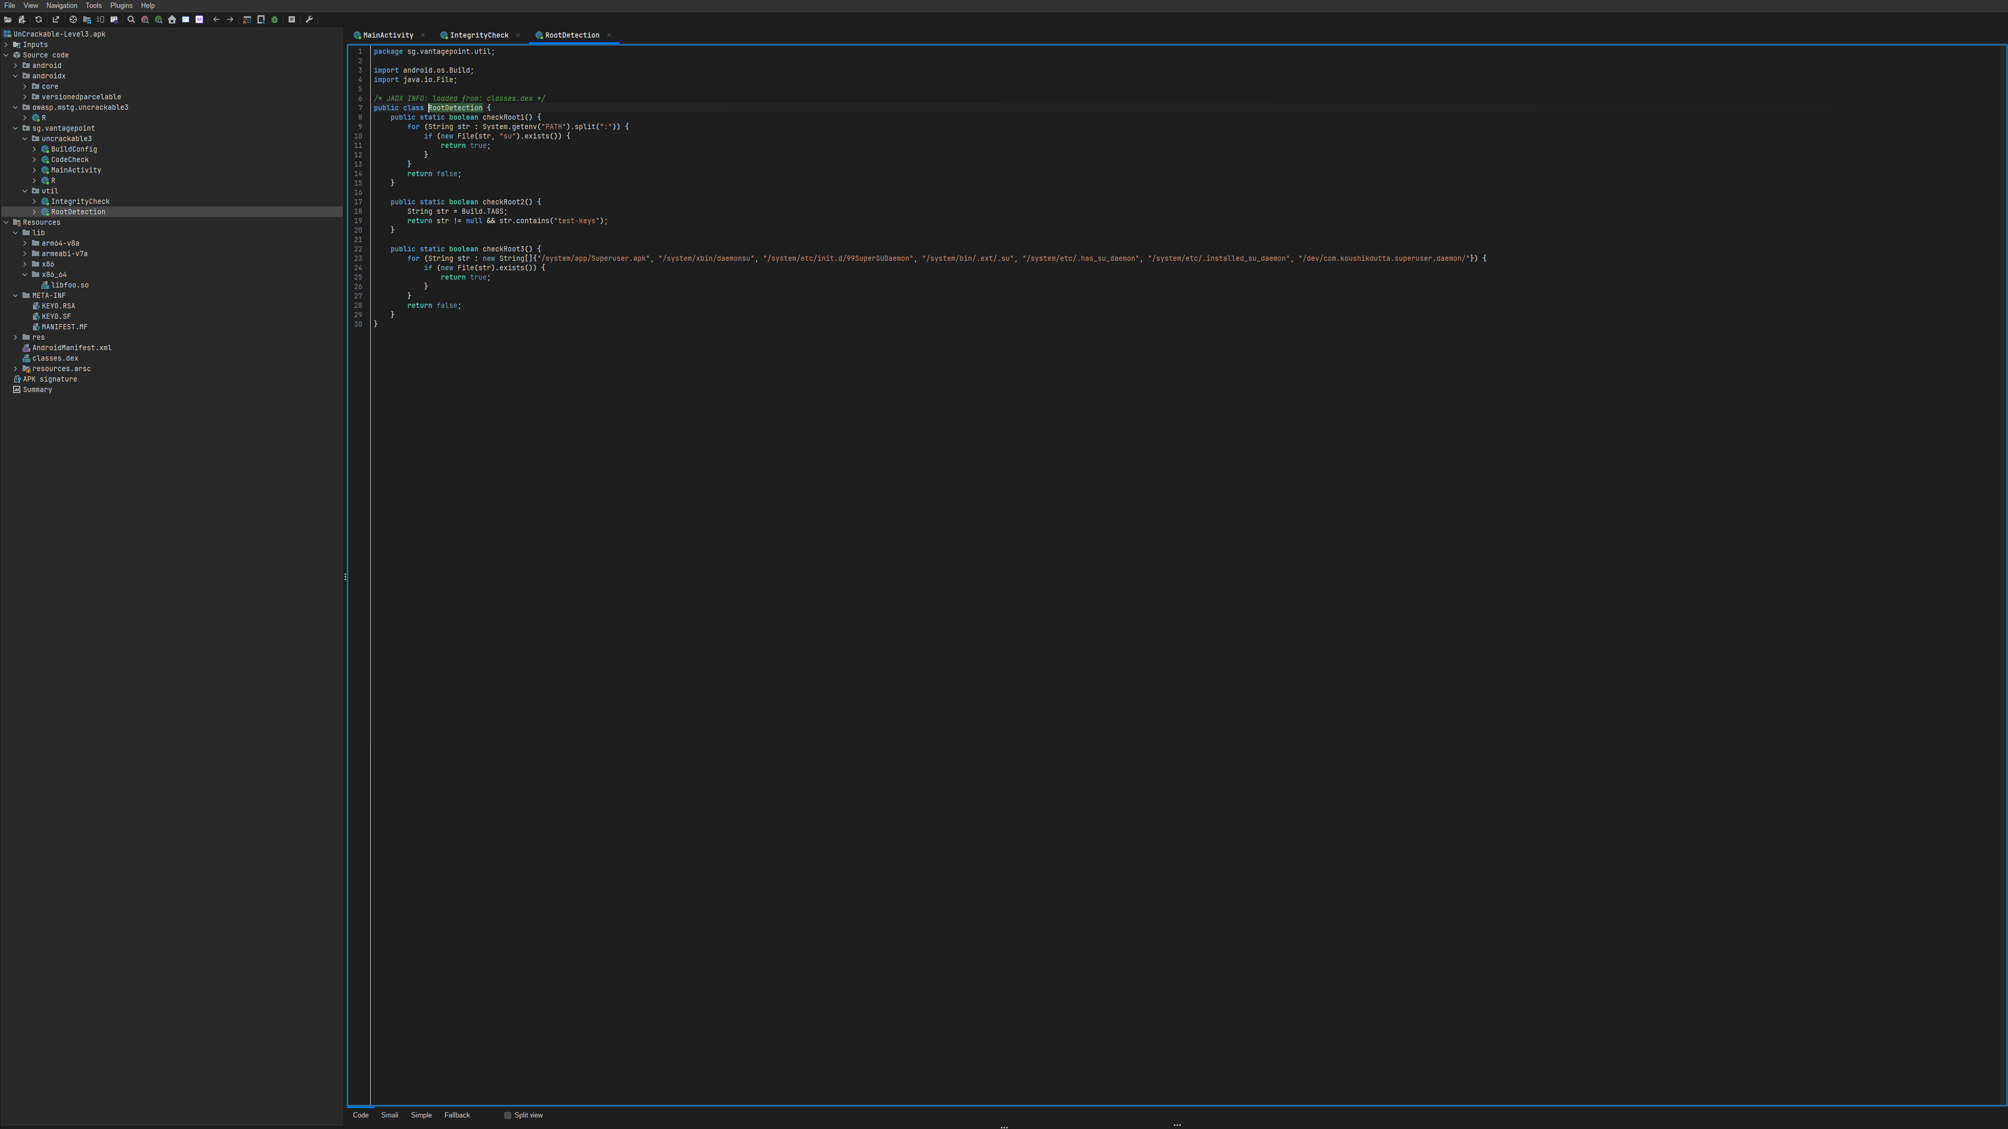This screenshot has height=1129, width=2008.
Task: Click checkRoot3 method name in code
Action: click(x=503, y=249)
